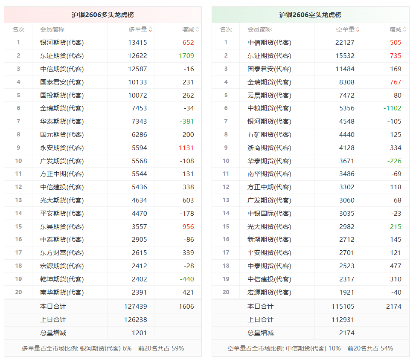Image resolution: width=413 pixels, height=362 pixels.
Task: Select 中银国际(代客) row name
Action: 270,213
